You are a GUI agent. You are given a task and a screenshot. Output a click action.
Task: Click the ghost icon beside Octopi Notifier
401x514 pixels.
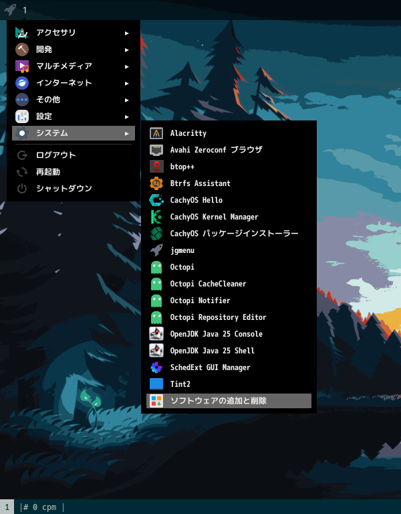[156, 301]
